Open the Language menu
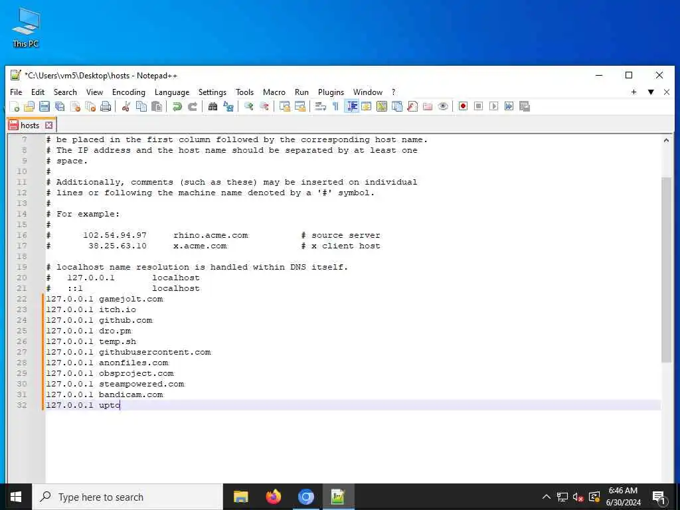 point(172,92)
